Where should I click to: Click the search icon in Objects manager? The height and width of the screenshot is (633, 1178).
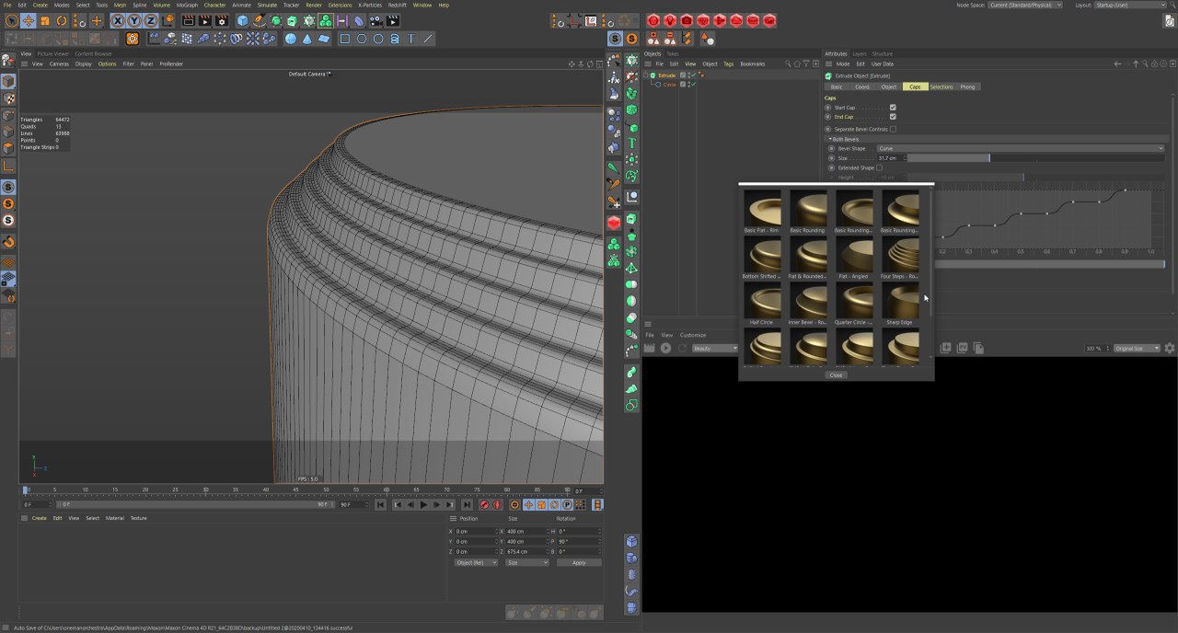click(x=788, y=63)
